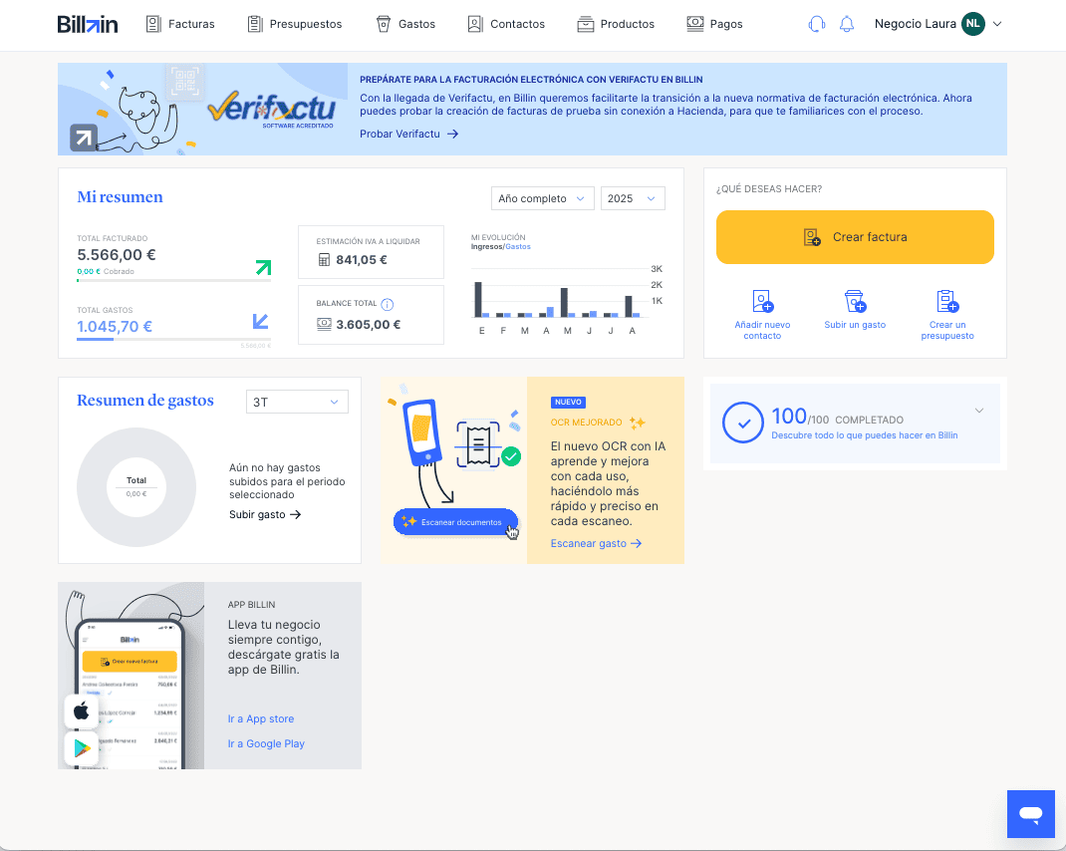Click the Mi resumen heading

120,197
